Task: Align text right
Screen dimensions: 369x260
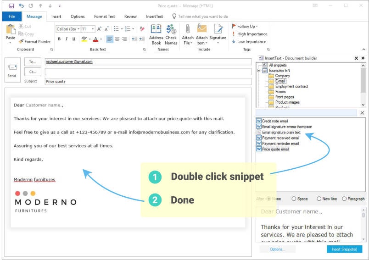Action: click(124, 39)
